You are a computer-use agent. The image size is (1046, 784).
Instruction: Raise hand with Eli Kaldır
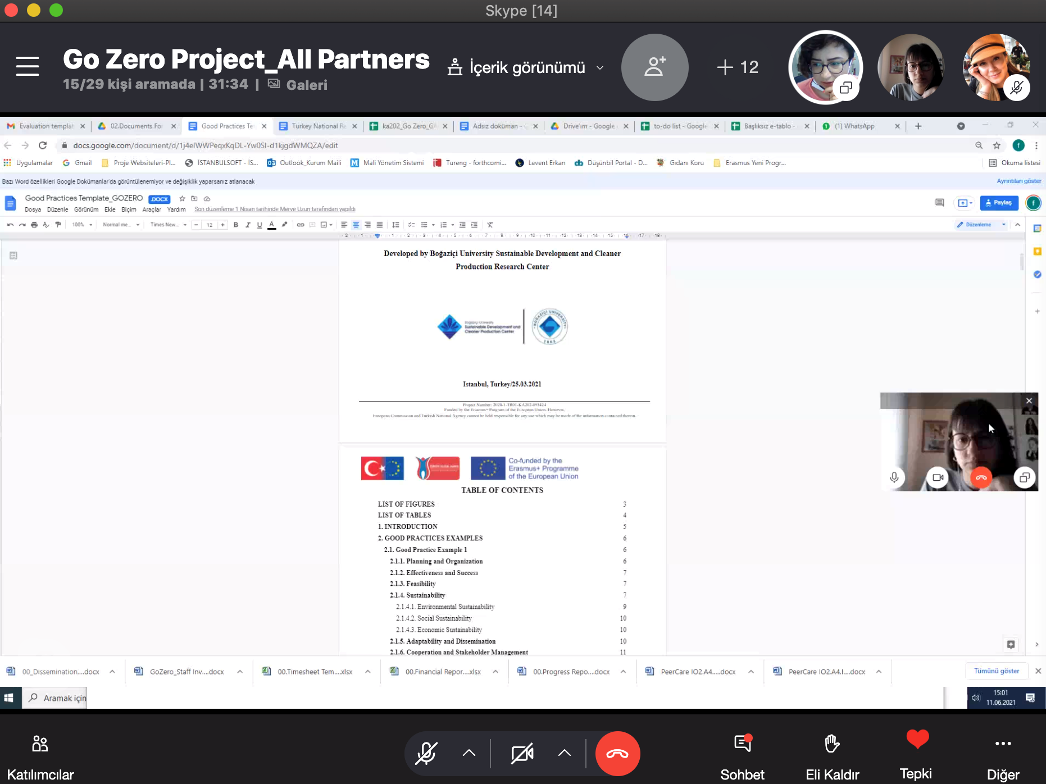tap(832, 756)
